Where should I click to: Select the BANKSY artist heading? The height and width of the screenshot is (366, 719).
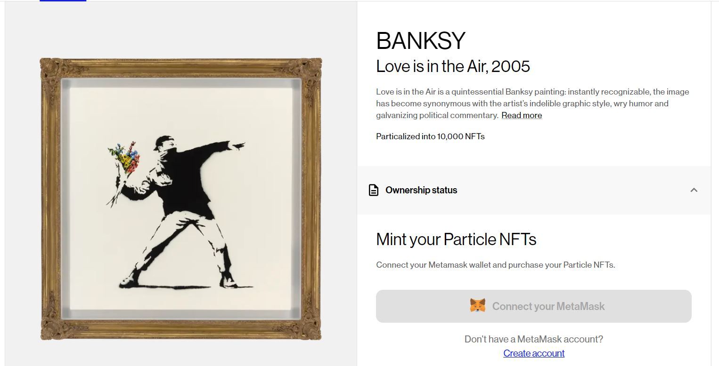[421, 41]
